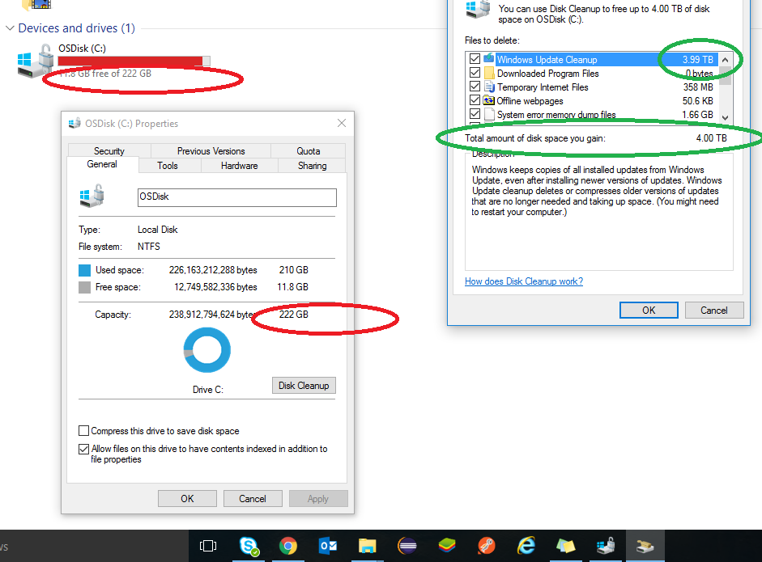Select the Windows Update Cleanup row

coord(592,59)
